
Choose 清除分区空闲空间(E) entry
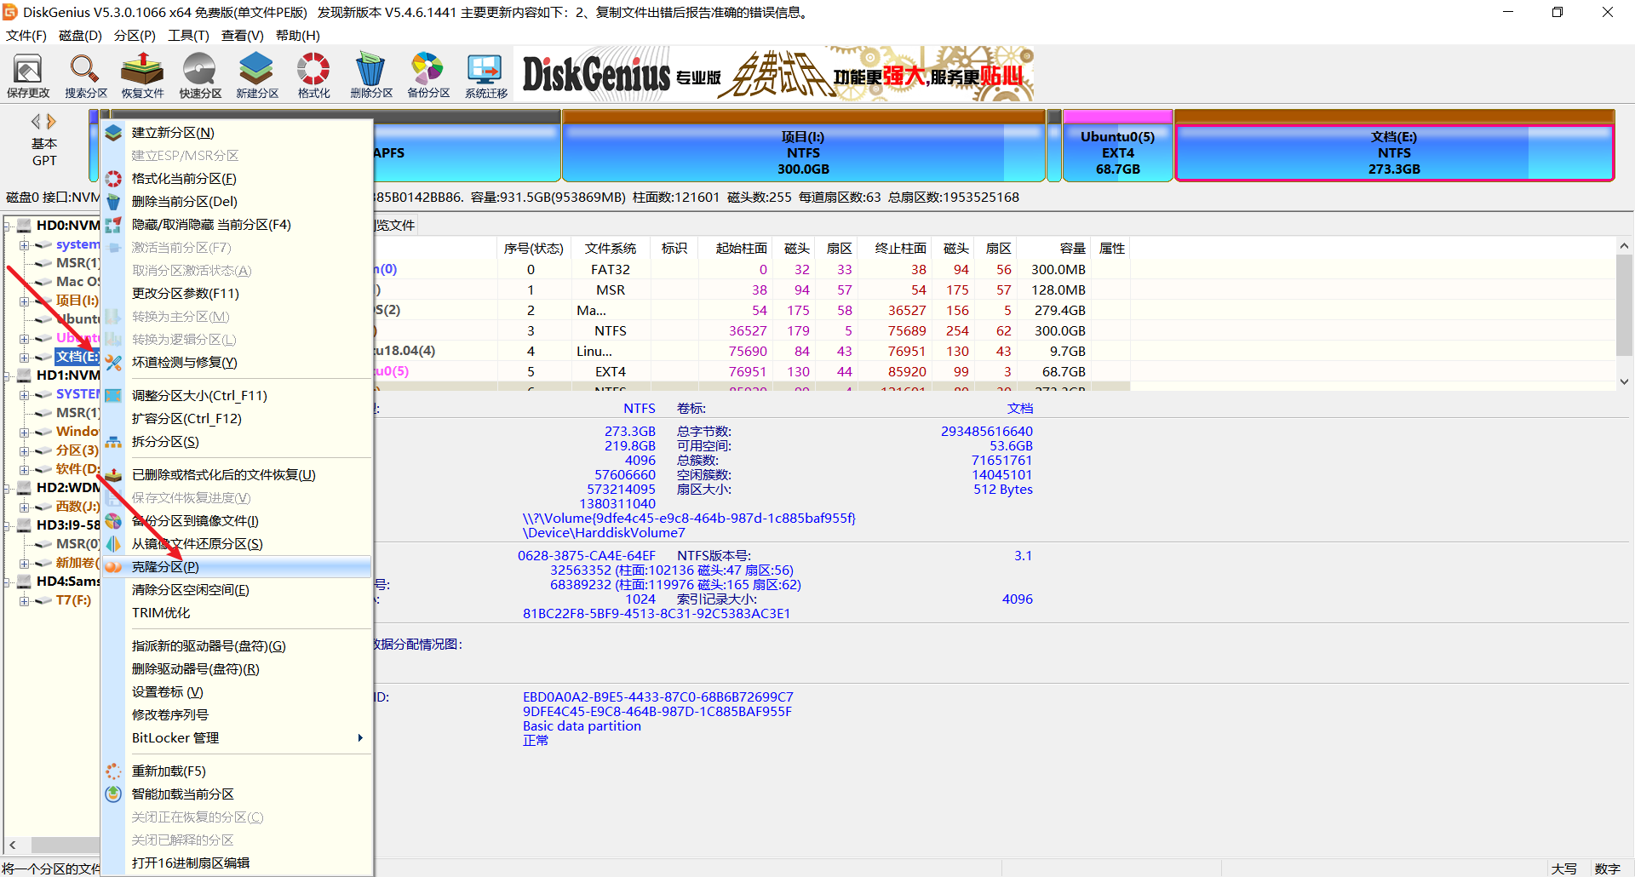coord(237,590)
